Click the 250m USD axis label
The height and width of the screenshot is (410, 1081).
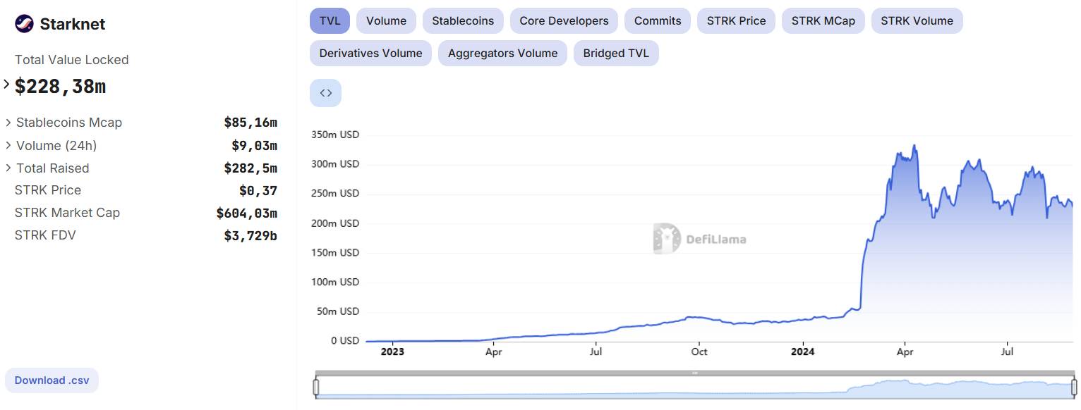coord(335,194)
